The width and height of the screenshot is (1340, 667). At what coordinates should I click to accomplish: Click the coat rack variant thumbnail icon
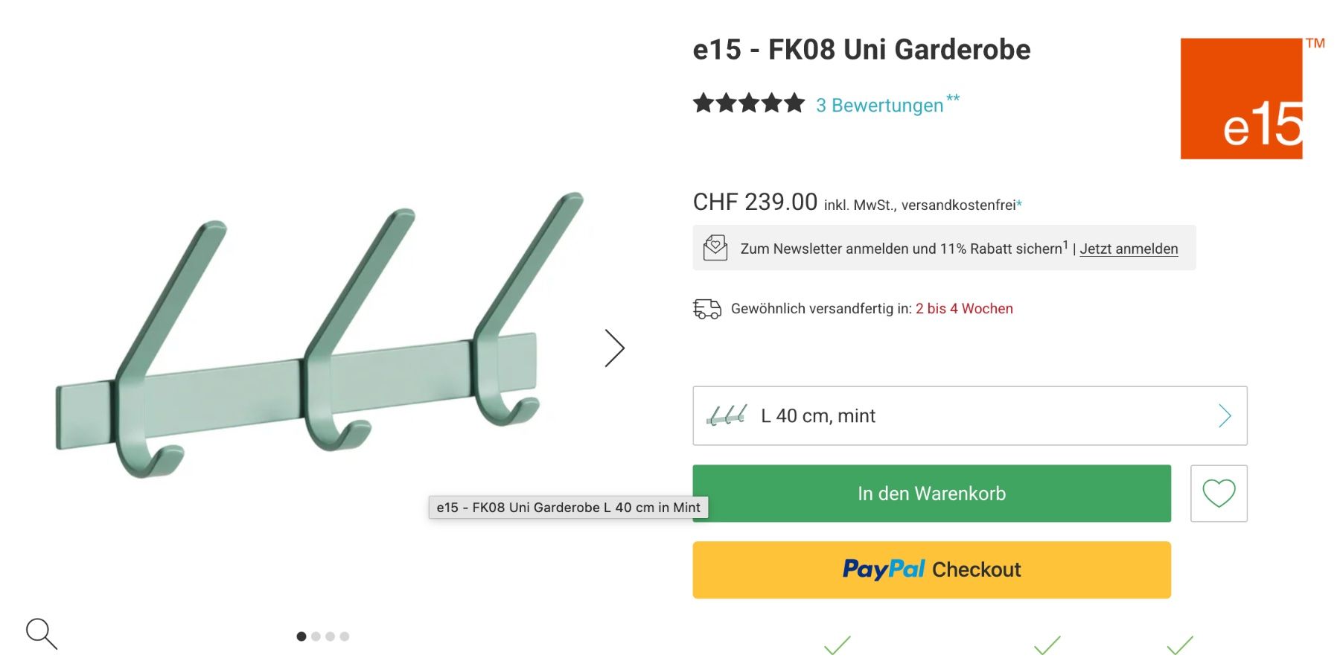[727, 415]
